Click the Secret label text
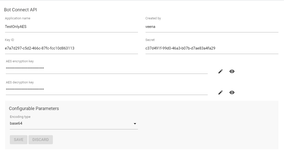The image size is (284, 152). pos(150,40)
